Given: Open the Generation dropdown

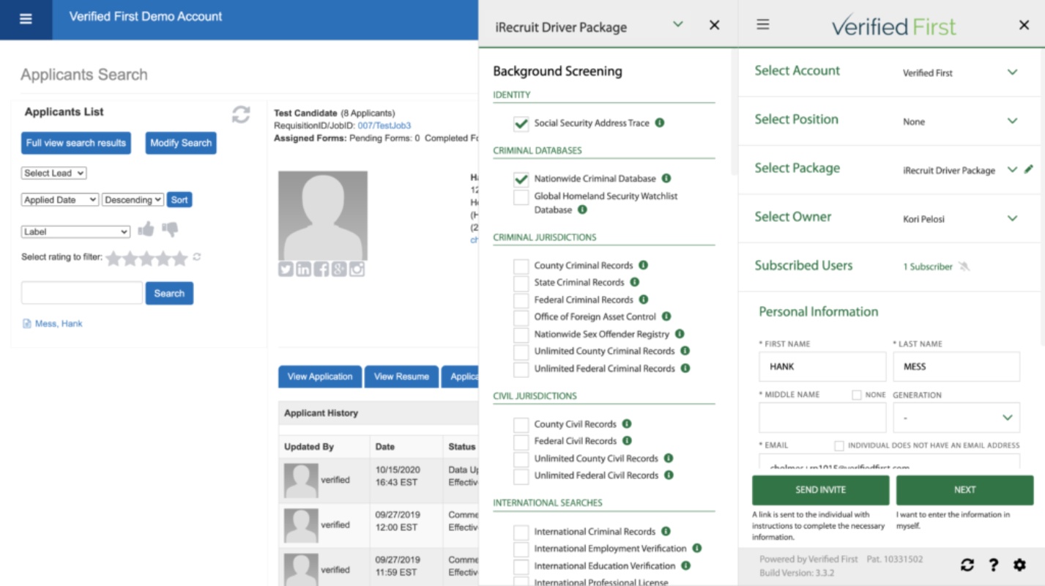Looking at the screenshot, I should tap(956, 418).
